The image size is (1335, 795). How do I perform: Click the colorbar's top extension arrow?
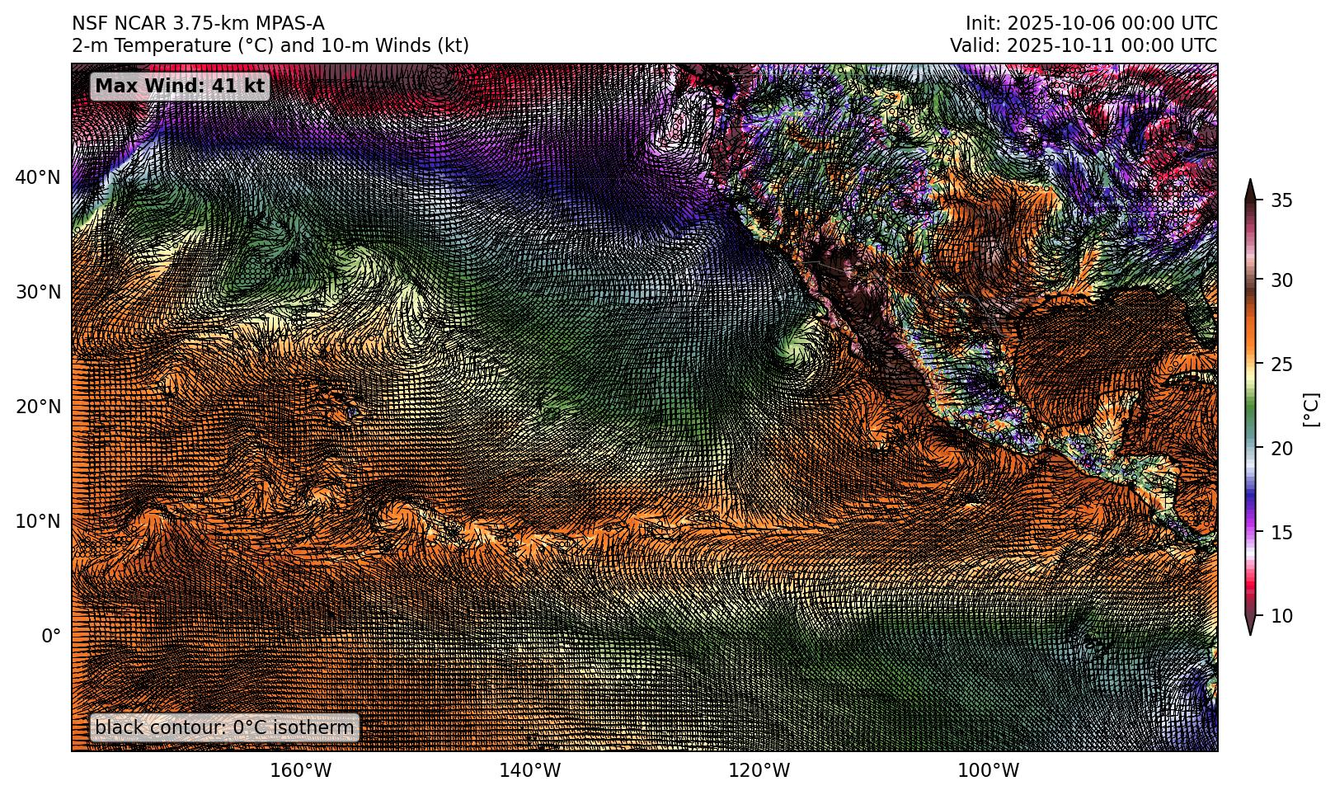[1250, 189]
